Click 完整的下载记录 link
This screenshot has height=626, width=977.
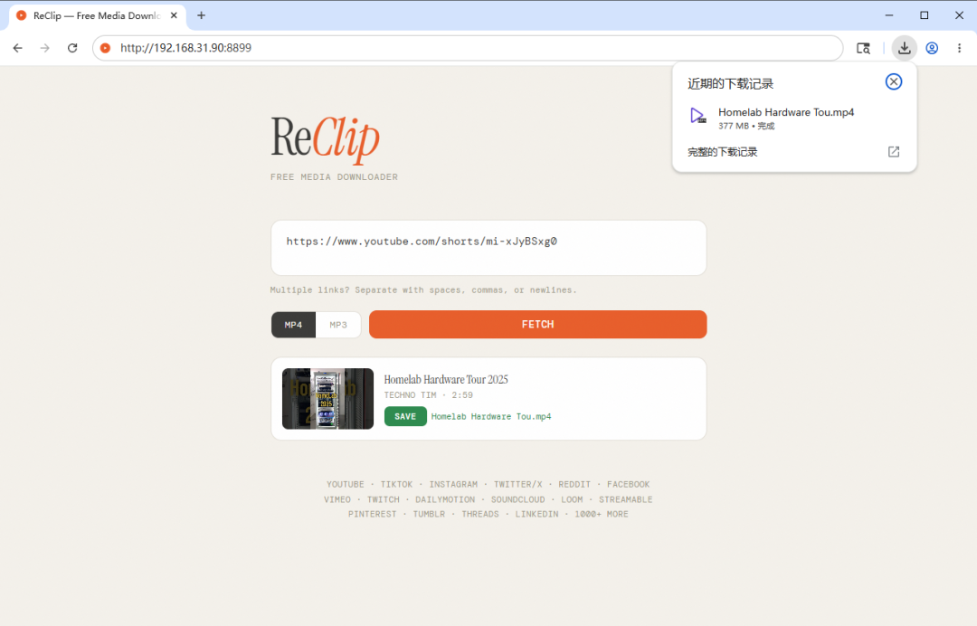[723, 152]
